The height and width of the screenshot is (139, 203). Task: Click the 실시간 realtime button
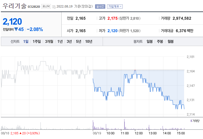coord(100,6)
